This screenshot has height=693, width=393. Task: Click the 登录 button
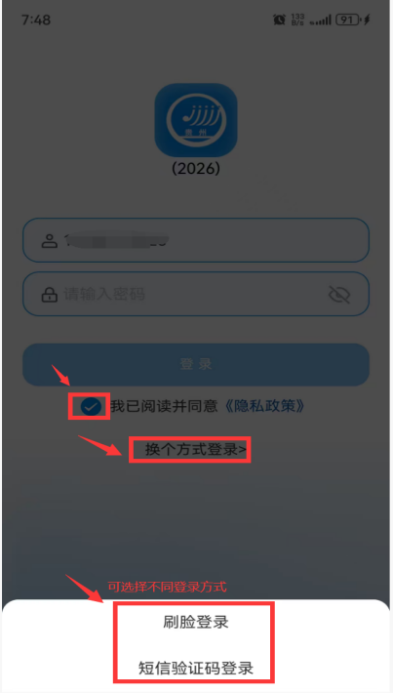[x=196, y=365]
